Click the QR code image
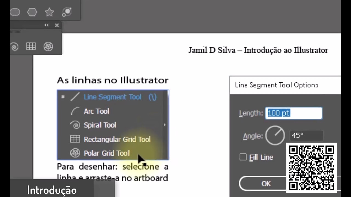 click(x=312, y=167)
